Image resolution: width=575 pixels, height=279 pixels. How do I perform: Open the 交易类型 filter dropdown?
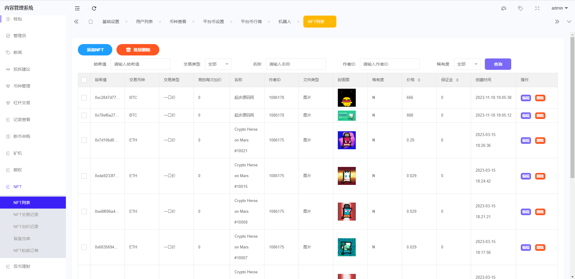pos(218,64)
